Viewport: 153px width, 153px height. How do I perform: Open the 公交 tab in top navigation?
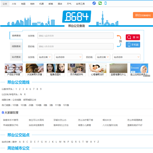coord(5,4)
